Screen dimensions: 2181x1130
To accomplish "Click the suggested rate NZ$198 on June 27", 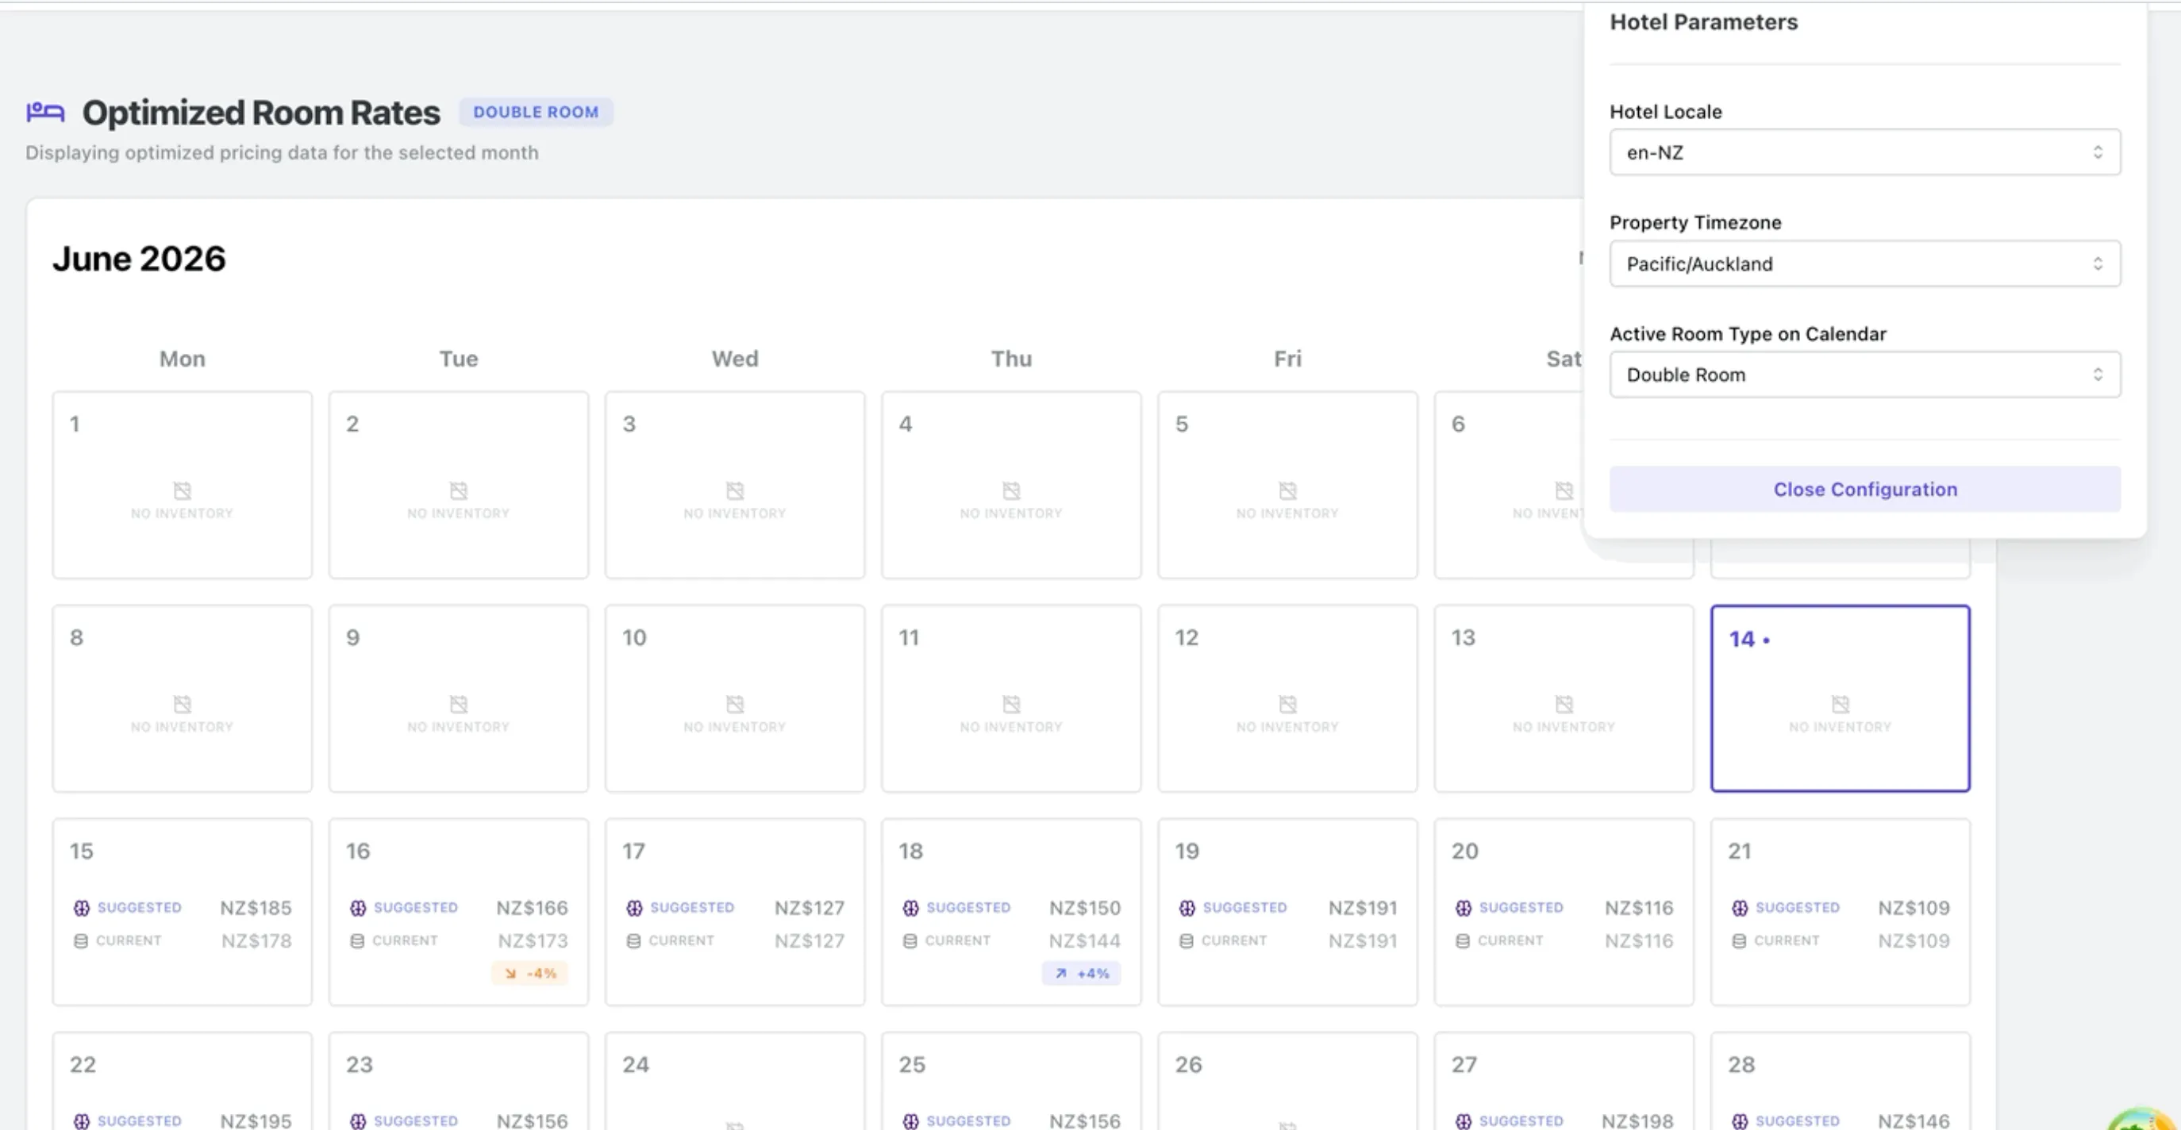I will [x=1637, y=1120].
